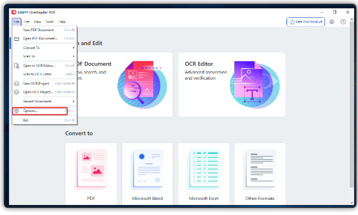Click the Options gear icon in File menu

click(16, 111)
